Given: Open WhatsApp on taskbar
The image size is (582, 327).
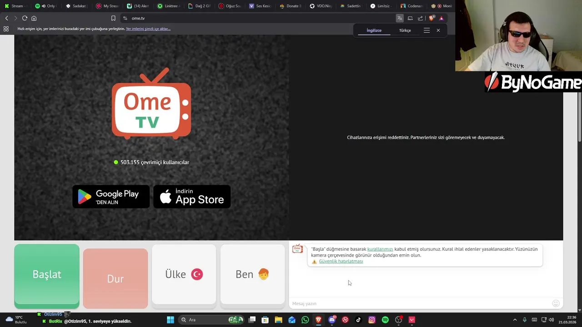Looking at the screenshot, I should 305,320.
